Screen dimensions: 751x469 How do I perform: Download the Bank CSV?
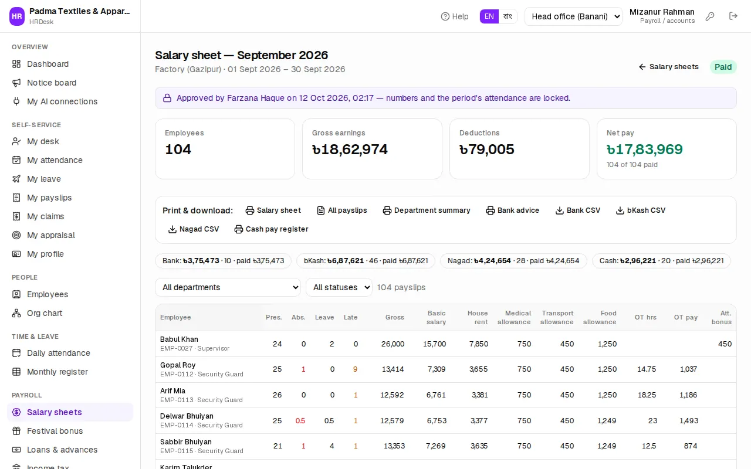click(578, 210)
